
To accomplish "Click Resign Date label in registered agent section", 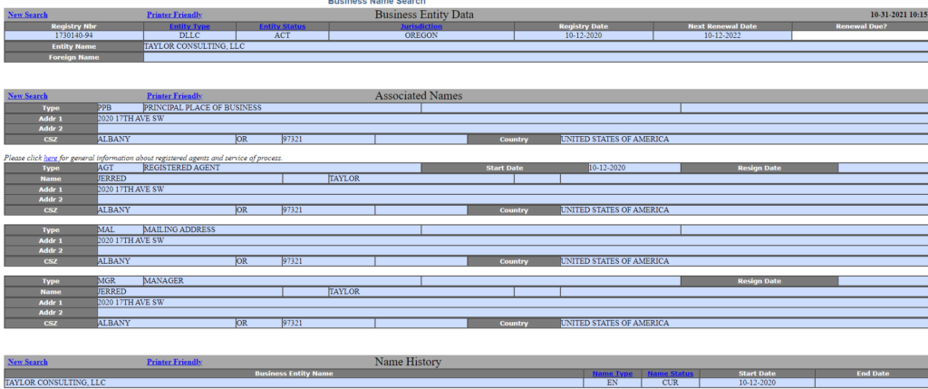I will coord(759,168).
